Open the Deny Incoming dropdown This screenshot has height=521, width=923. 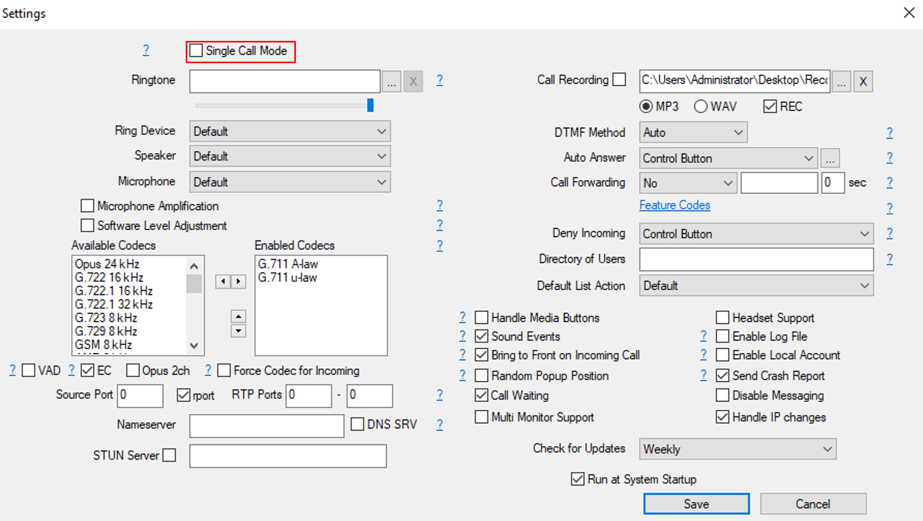click(756, 234)
